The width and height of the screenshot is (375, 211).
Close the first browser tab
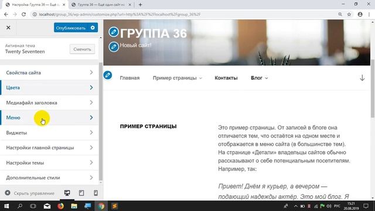point(64,5)
